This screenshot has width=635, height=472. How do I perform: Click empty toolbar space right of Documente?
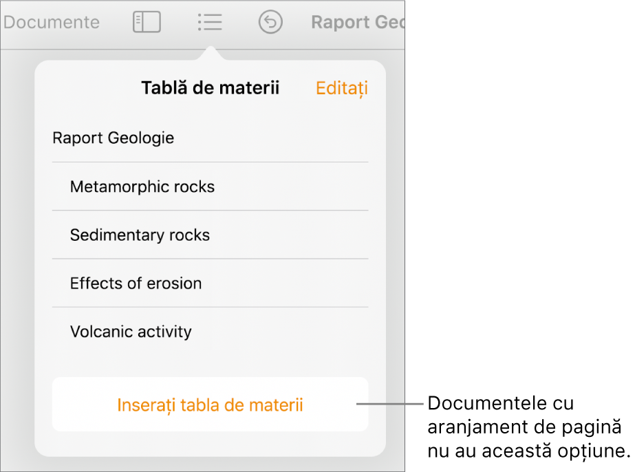pyautogui.click(x=115, y=23)
